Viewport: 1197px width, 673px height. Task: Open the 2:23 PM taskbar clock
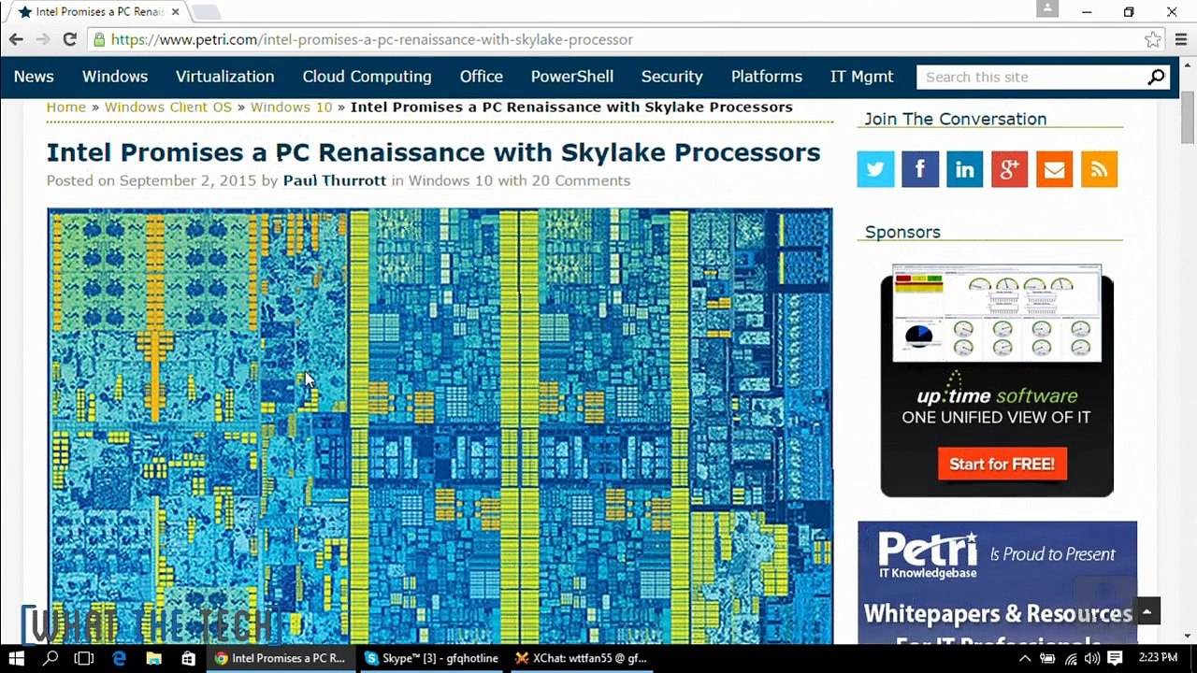(x=1157, y=658)
